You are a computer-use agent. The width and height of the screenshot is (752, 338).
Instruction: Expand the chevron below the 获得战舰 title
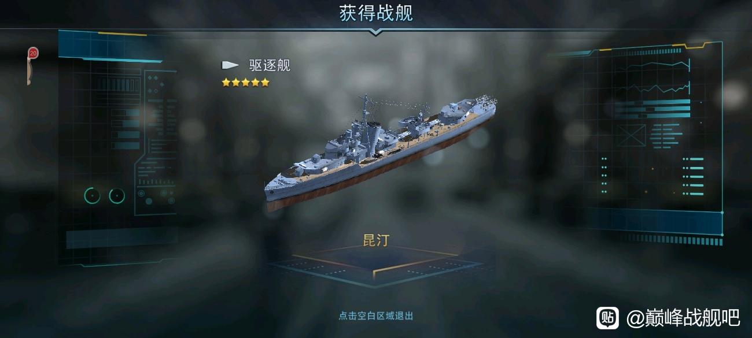[x=375, y=33]
